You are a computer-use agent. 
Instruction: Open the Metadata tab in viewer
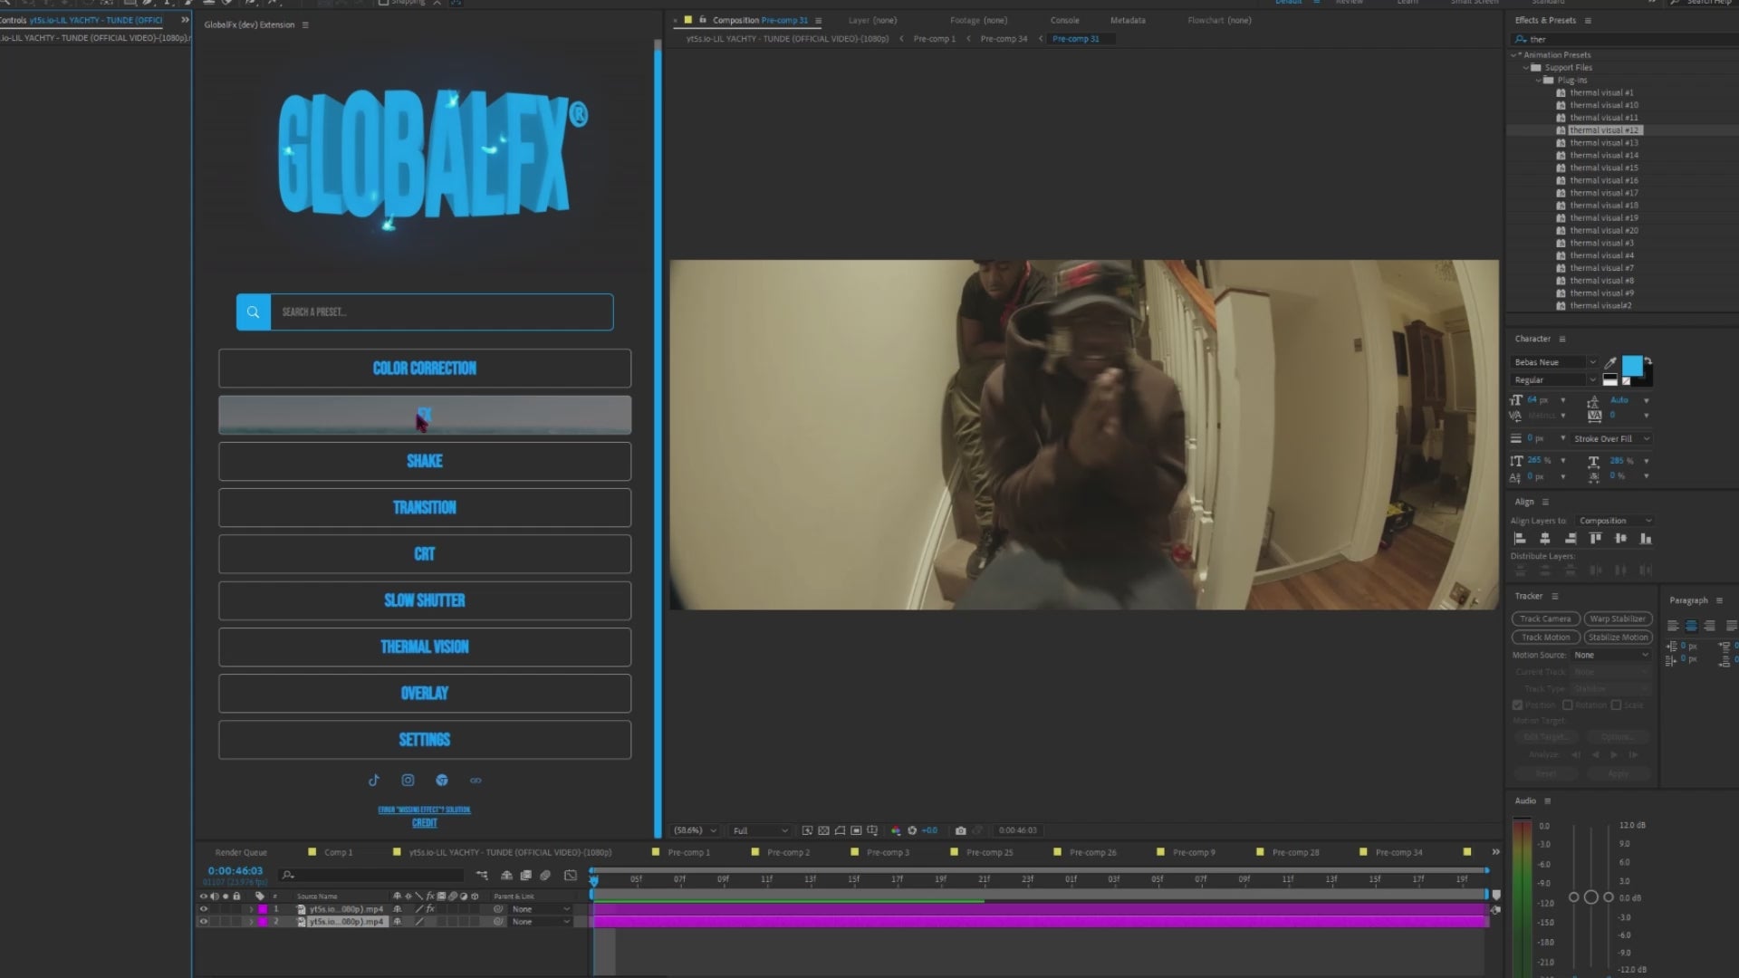tap(1128, 20)
